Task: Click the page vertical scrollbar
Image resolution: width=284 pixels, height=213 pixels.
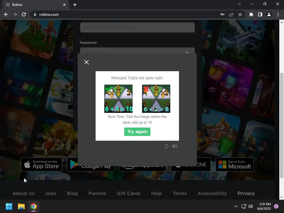Action: click(x=282, y=125)
